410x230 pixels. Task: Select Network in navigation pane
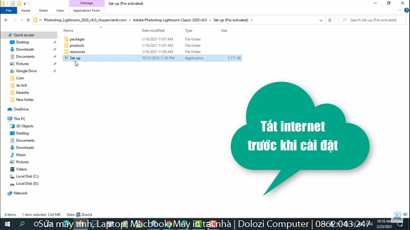click(20, 193)
